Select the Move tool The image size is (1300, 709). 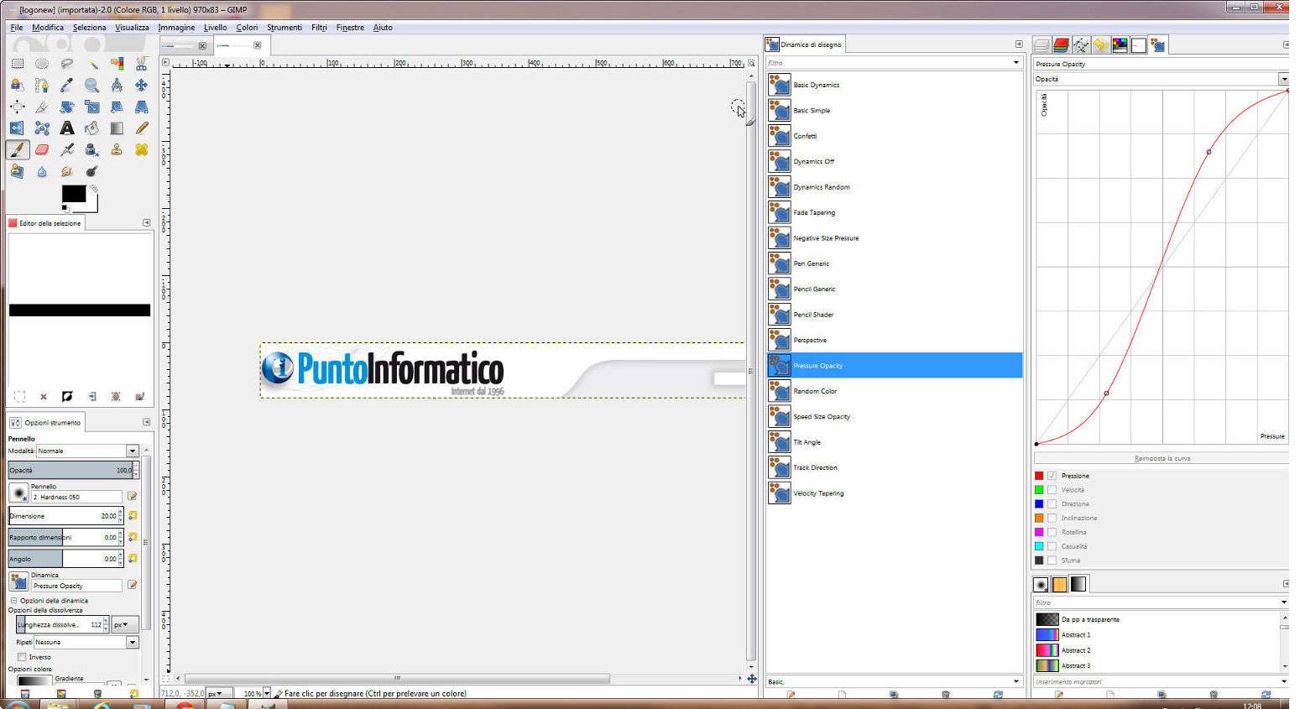click(141, 85)
